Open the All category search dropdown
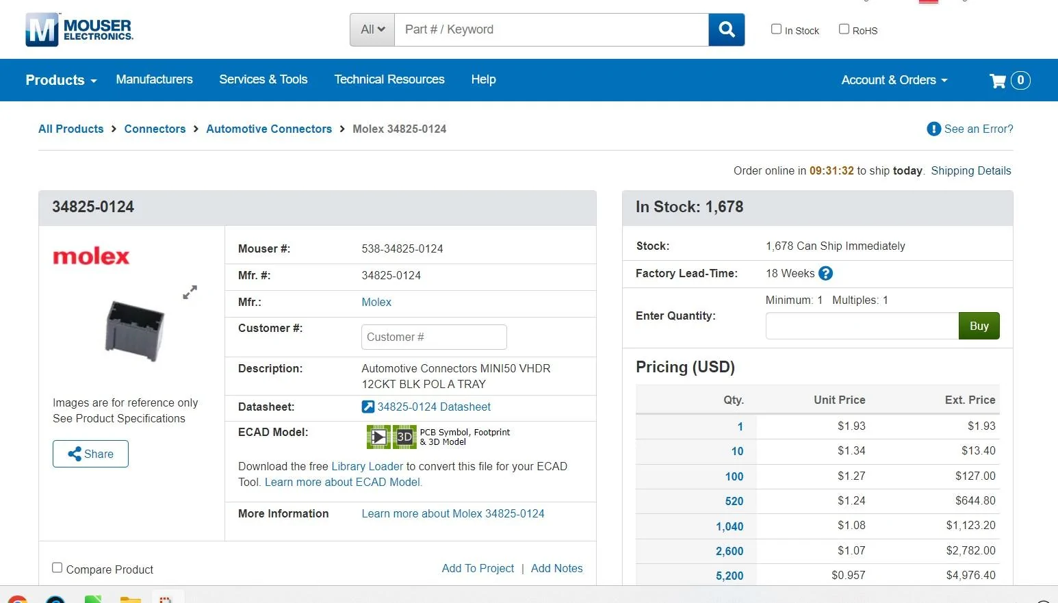1058x603 pixels. tap(372, 29)
